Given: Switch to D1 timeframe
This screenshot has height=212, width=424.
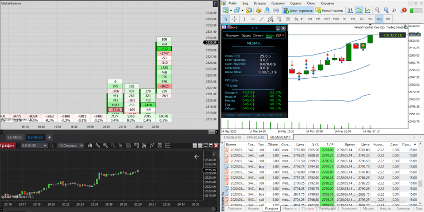Looking at the screenshot, I should (362, 19).
